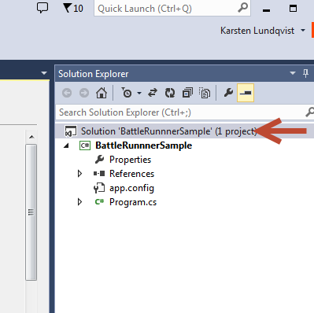Screen dimensions: 314x313
Task: Open Properties via the wrench toolbar icon
Action: [x=228, y=93]
